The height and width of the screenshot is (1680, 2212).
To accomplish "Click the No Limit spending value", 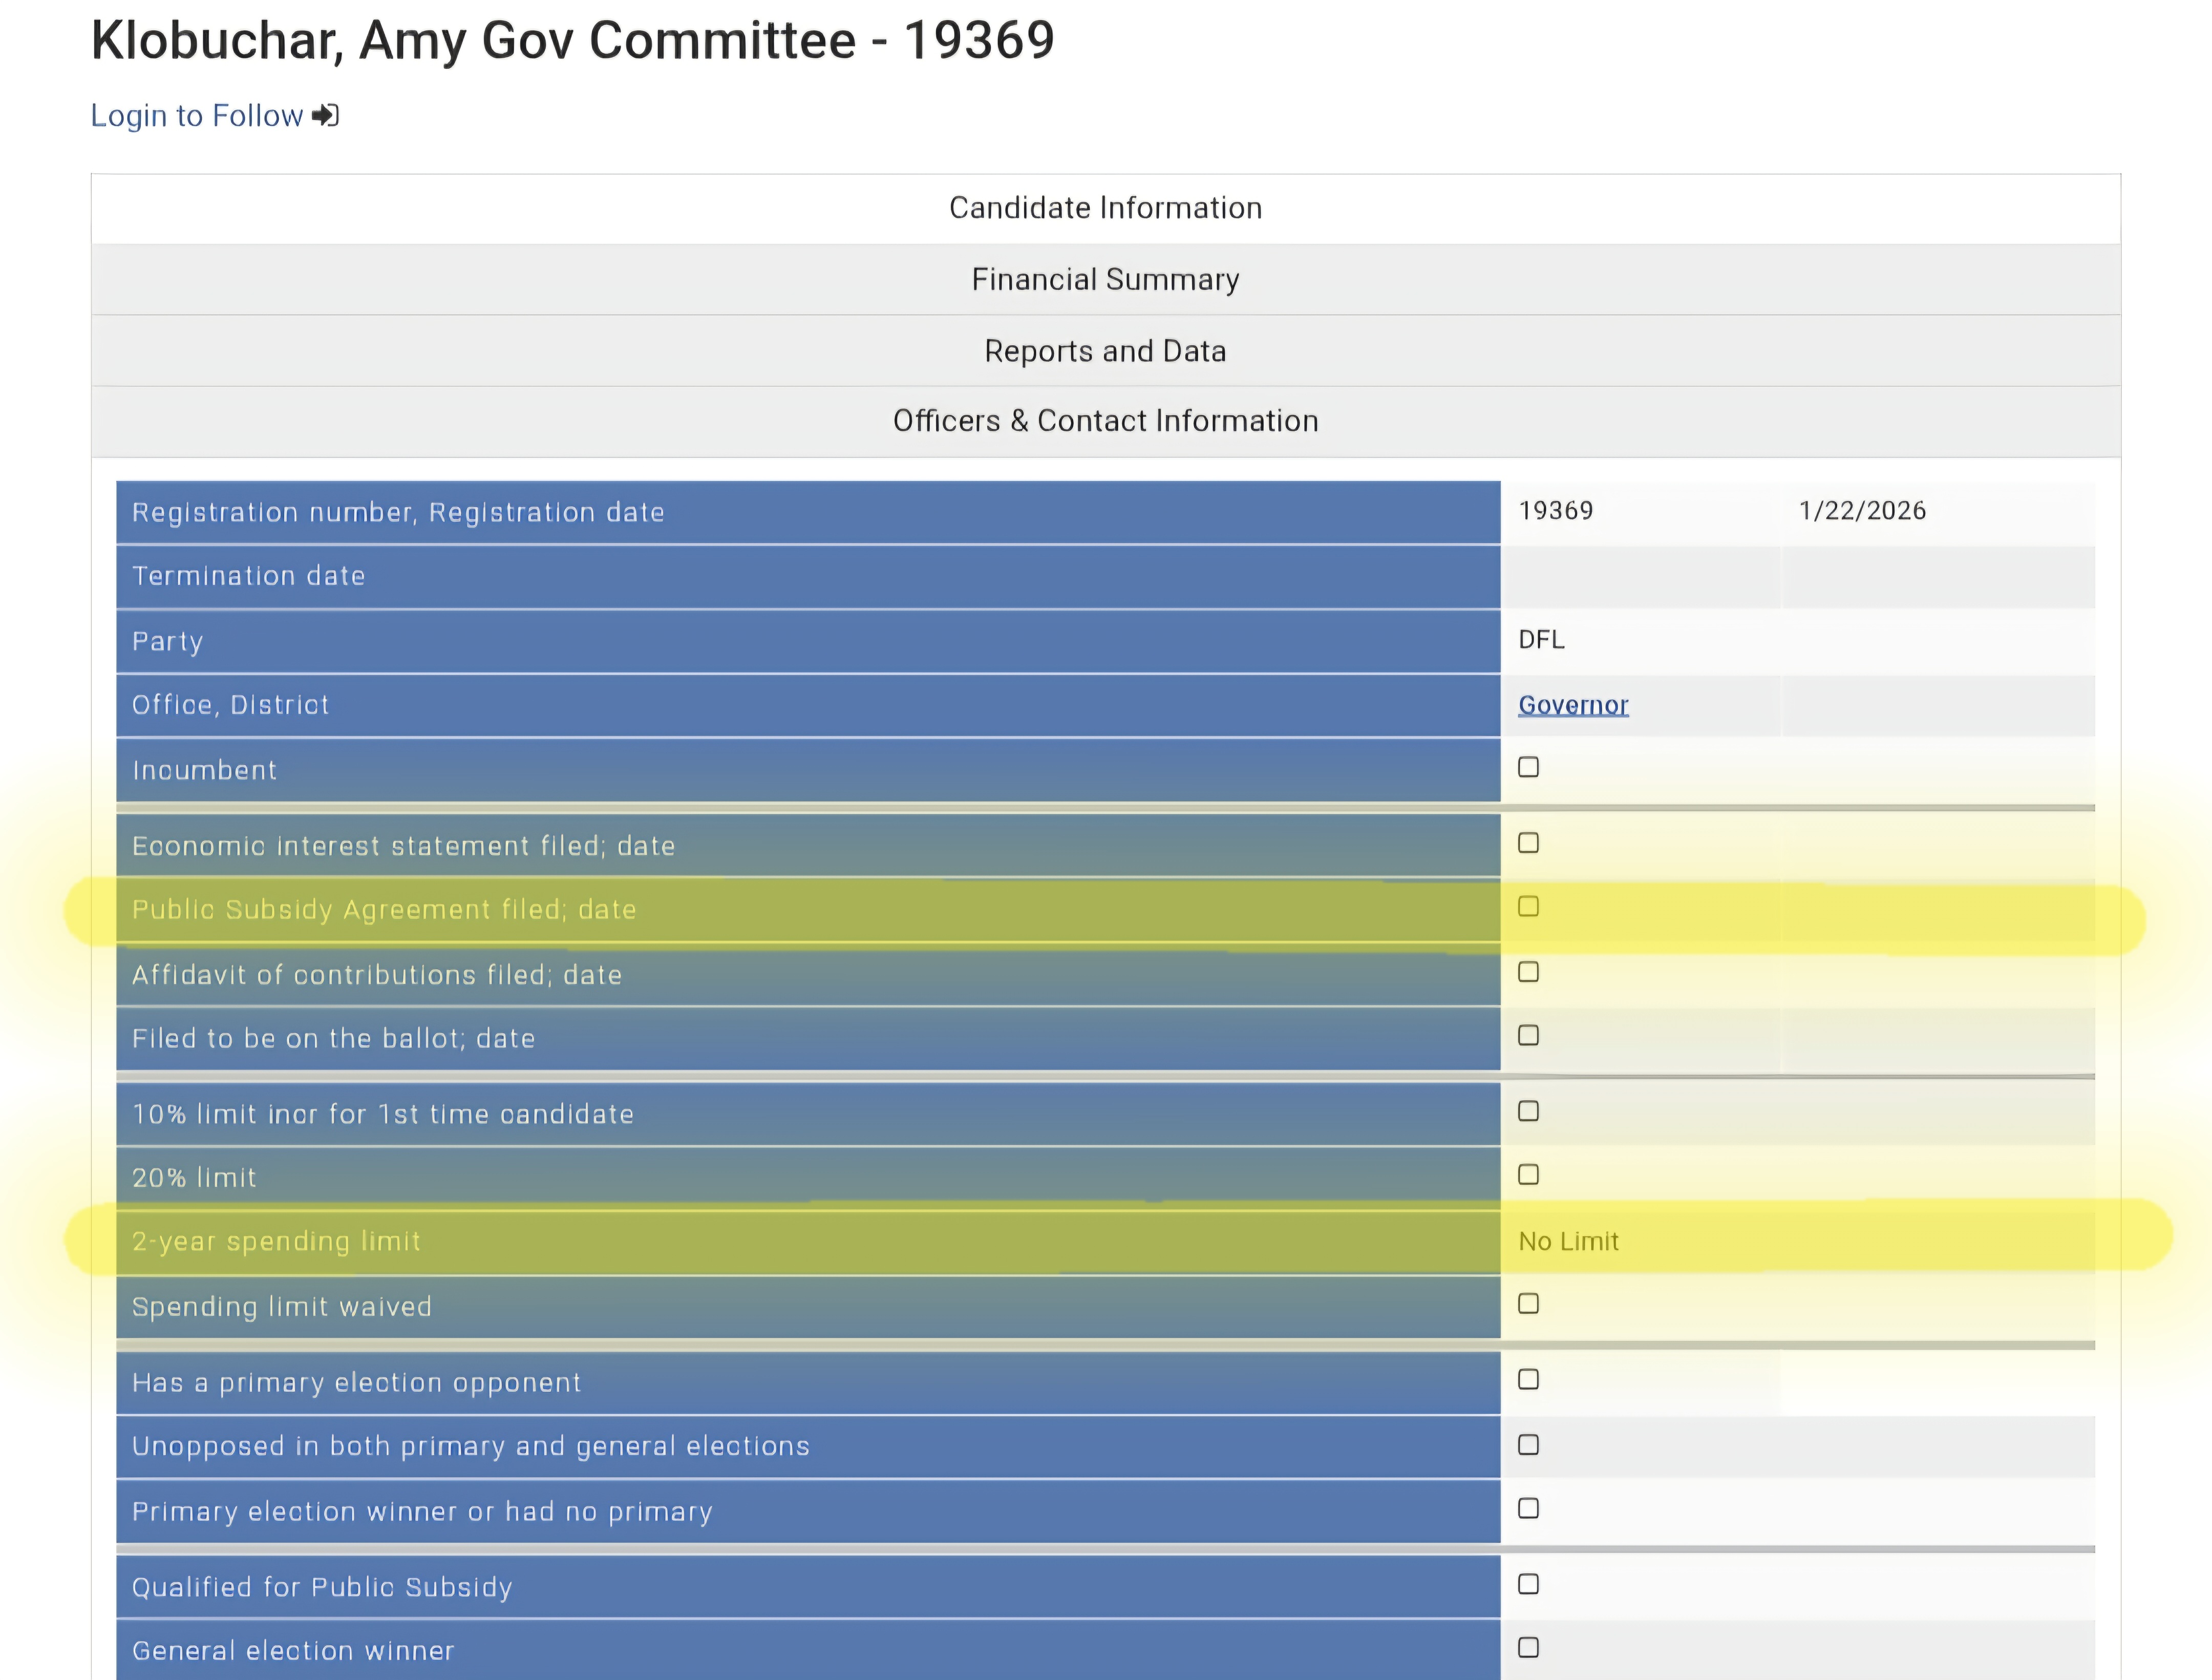I will (x=1568, y=1242).
